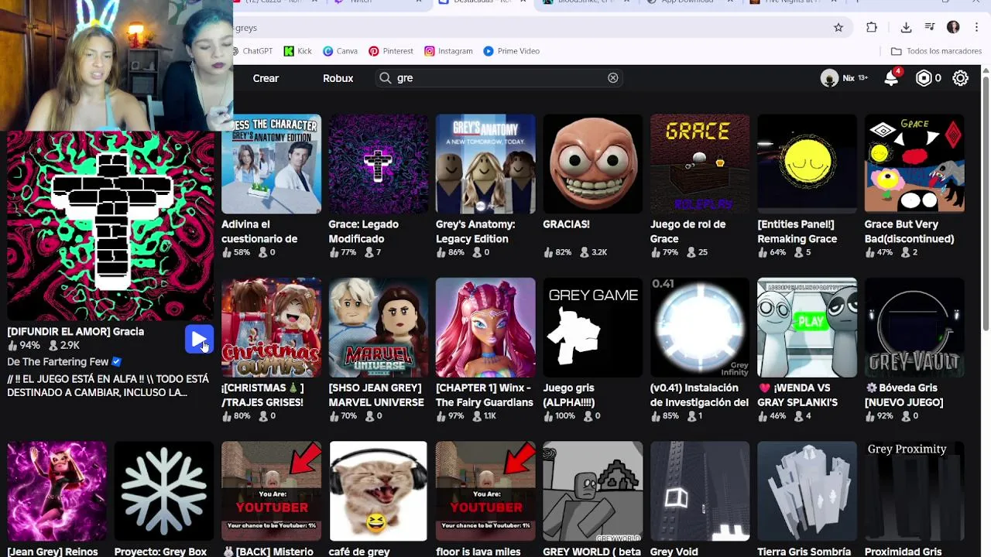The width and height of the screenshot is (991, 557).
Task: Open the Tierra Gris Sombría thumbnail
Action: pos(807,491)
